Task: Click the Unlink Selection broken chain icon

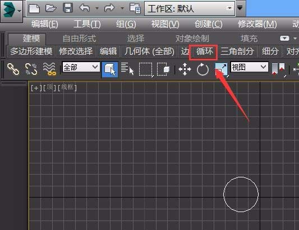Action: (31, 69)
